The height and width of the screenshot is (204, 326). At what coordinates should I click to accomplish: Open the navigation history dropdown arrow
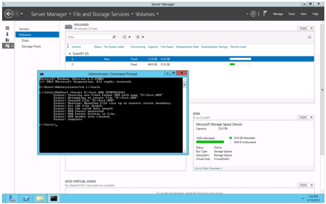[21, 14]
